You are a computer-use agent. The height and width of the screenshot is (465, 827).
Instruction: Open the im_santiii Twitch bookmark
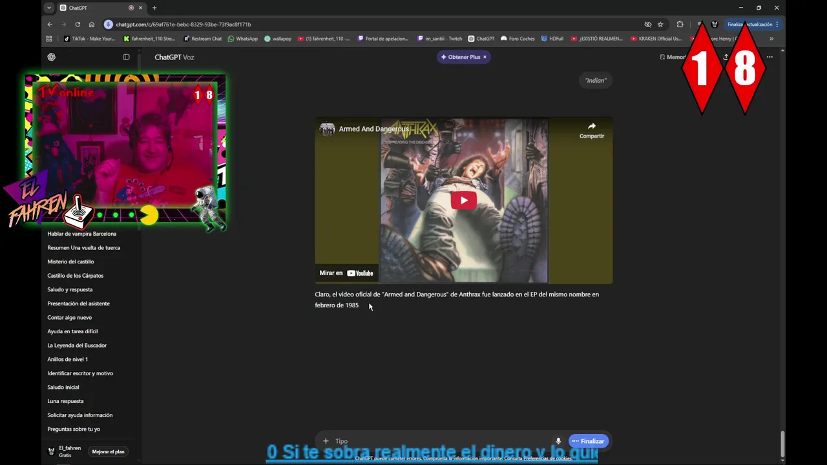(x=439, y=39)
